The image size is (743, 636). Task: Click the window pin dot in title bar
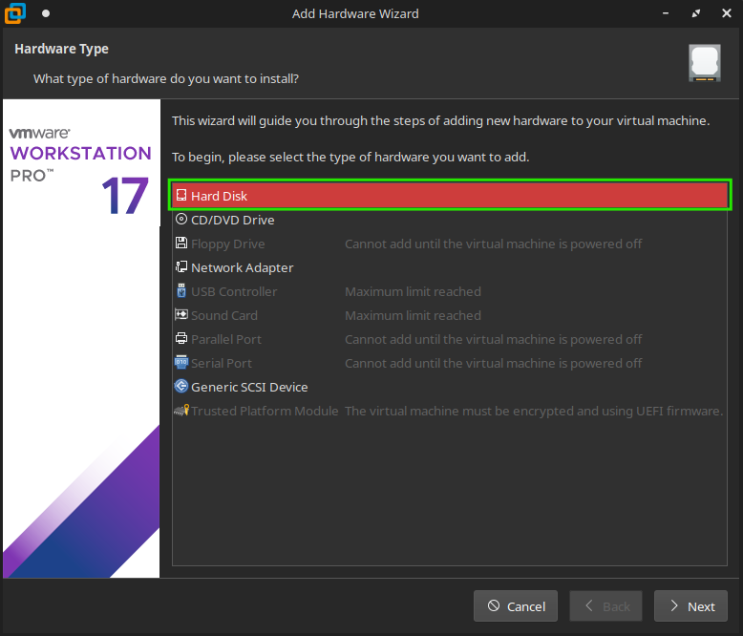[45, 13]
